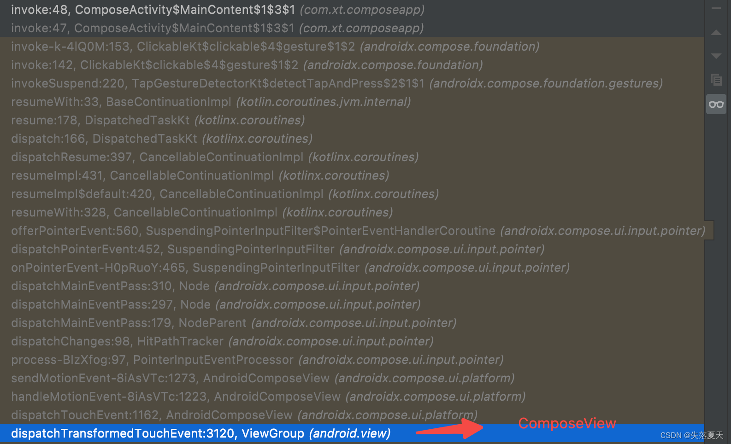This screenshot has width=731, height=444.
Task: Select dispatchTransformedTouchEvent:3120 ViewGroup frame
Action: [352, 433]
